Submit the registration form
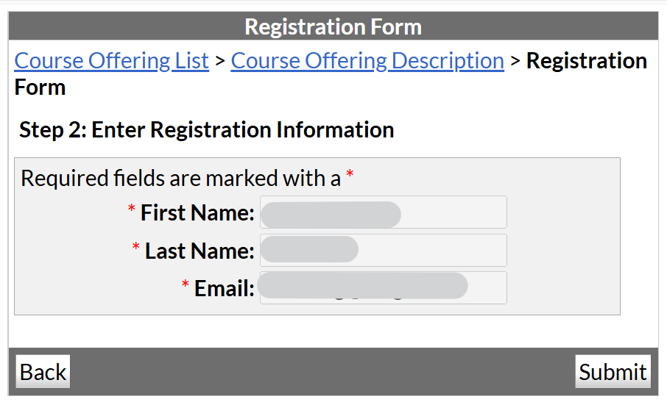The height and width of the screenshot is (405, 667). click(613, 372)
